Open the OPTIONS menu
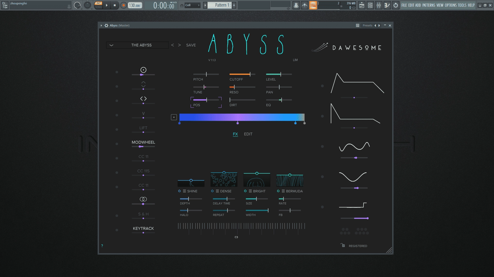This screenshot has height=277, width=494. coord(451,5)
